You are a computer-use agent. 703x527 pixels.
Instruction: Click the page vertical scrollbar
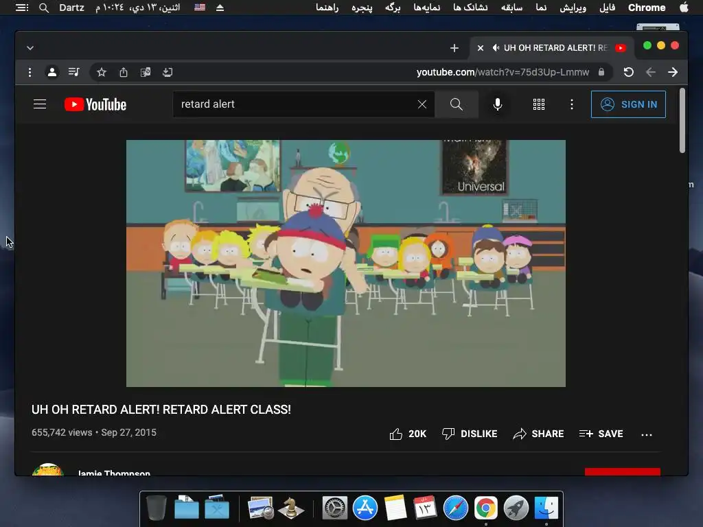pos(682,121)
